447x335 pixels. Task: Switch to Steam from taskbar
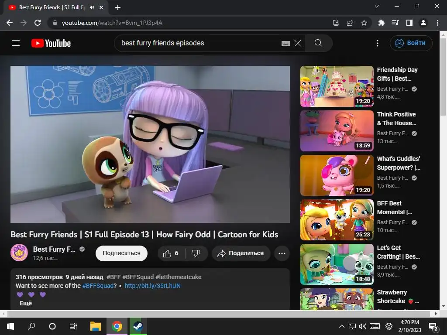(x=138, y=326)
